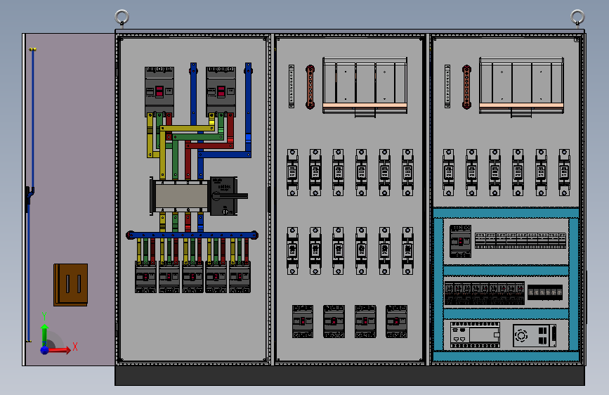Select the right large molded-case breaker in first cabinet

[x=221, y=92]
